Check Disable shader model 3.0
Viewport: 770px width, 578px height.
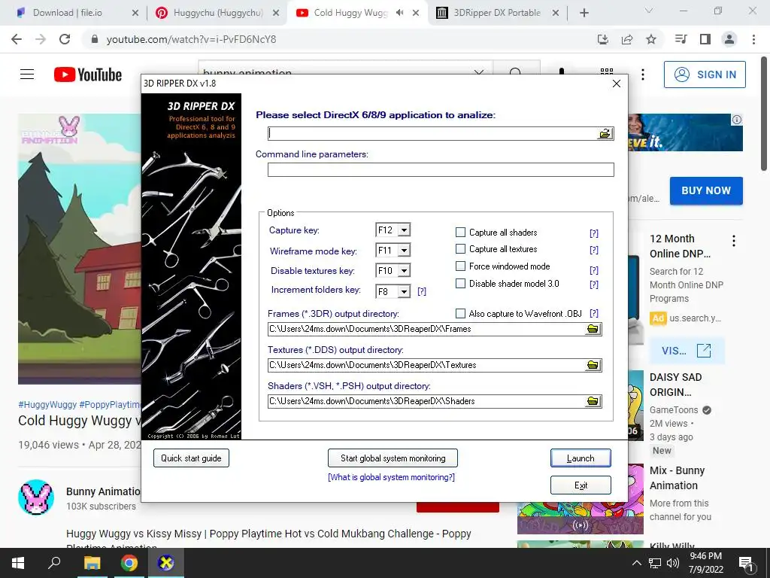point(460,283)
